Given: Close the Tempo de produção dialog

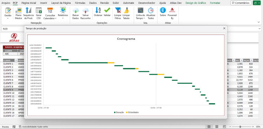Looking at the screenshot, I should pyautogui.click(x=224, y=28).
